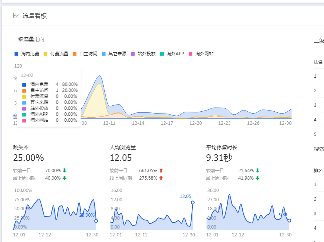
Task: Click the 流量看板 panel title
Action: pyautogui.click(x=35, y=16)
